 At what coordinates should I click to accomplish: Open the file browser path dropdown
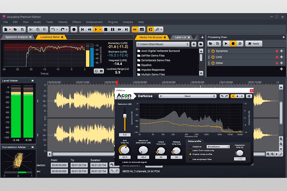coord(187,44)
